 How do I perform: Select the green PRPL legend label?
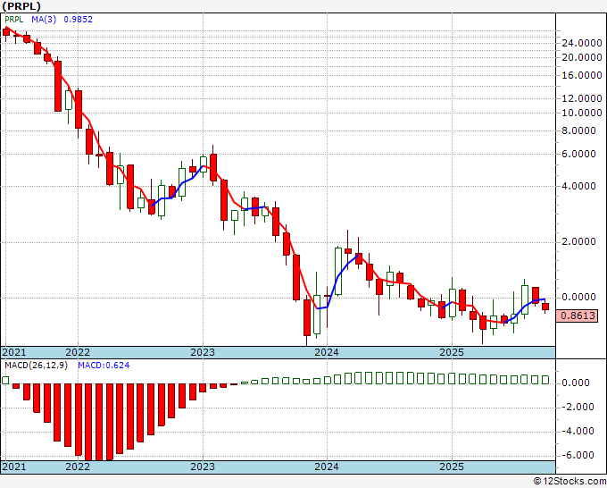point(14,20)
